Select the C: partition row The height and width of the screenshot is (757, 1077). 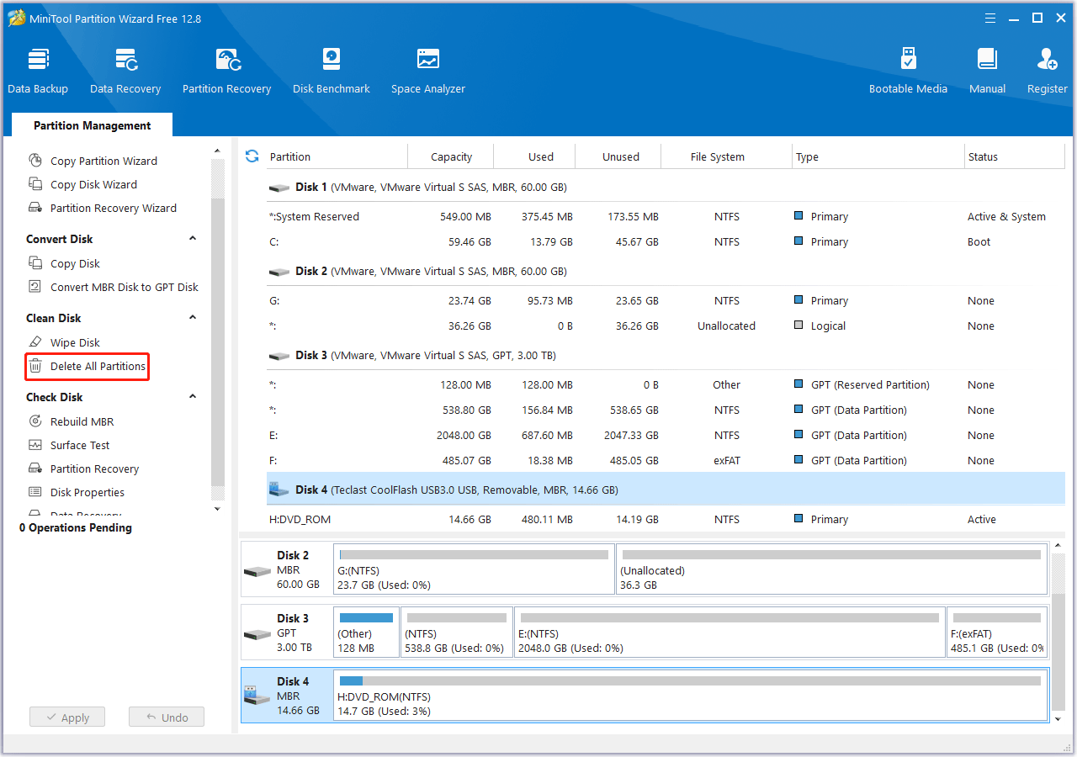click(x=666, y=241)
